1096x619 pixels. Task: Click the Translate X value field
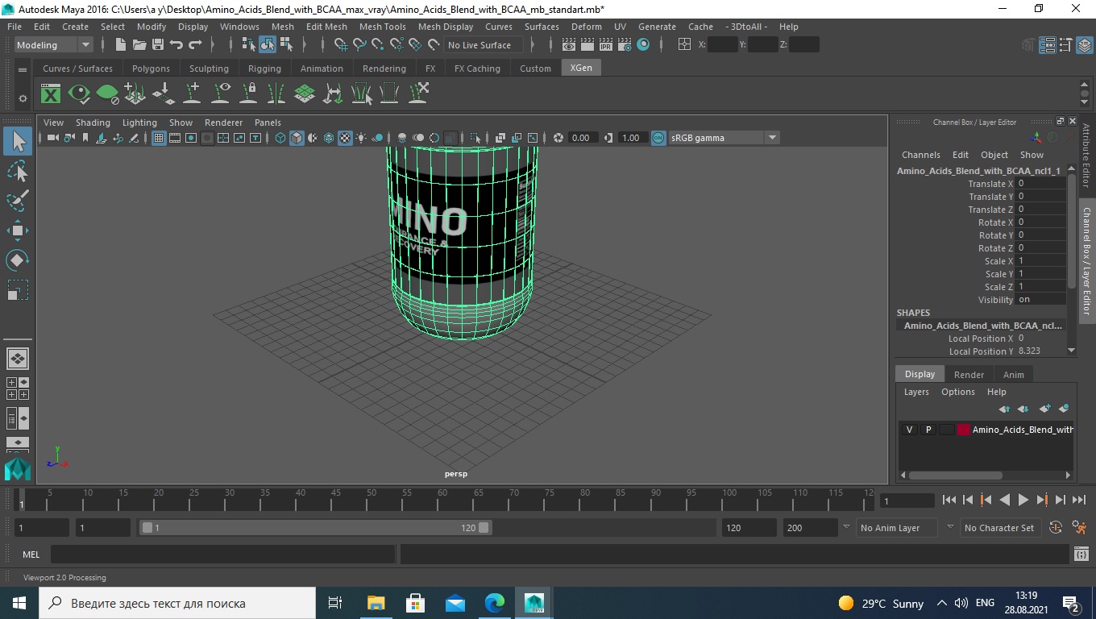click(1041, 184)
